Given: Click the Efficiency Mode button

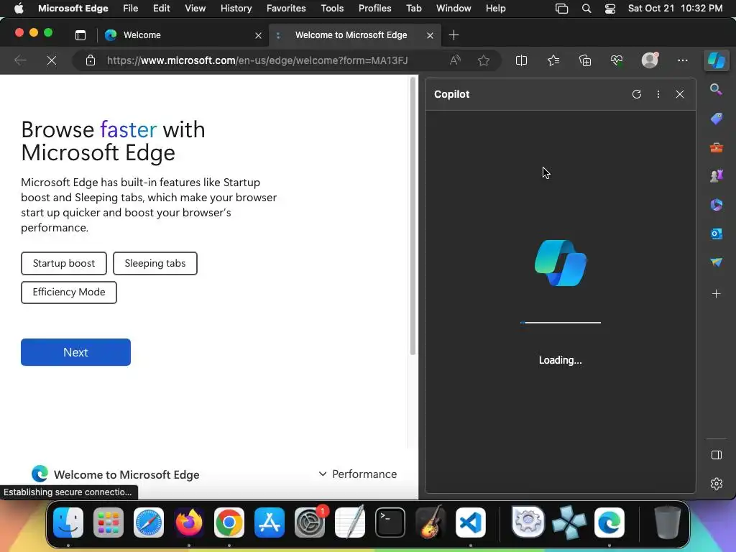Looking at the screenshot, I should point(69,293).
